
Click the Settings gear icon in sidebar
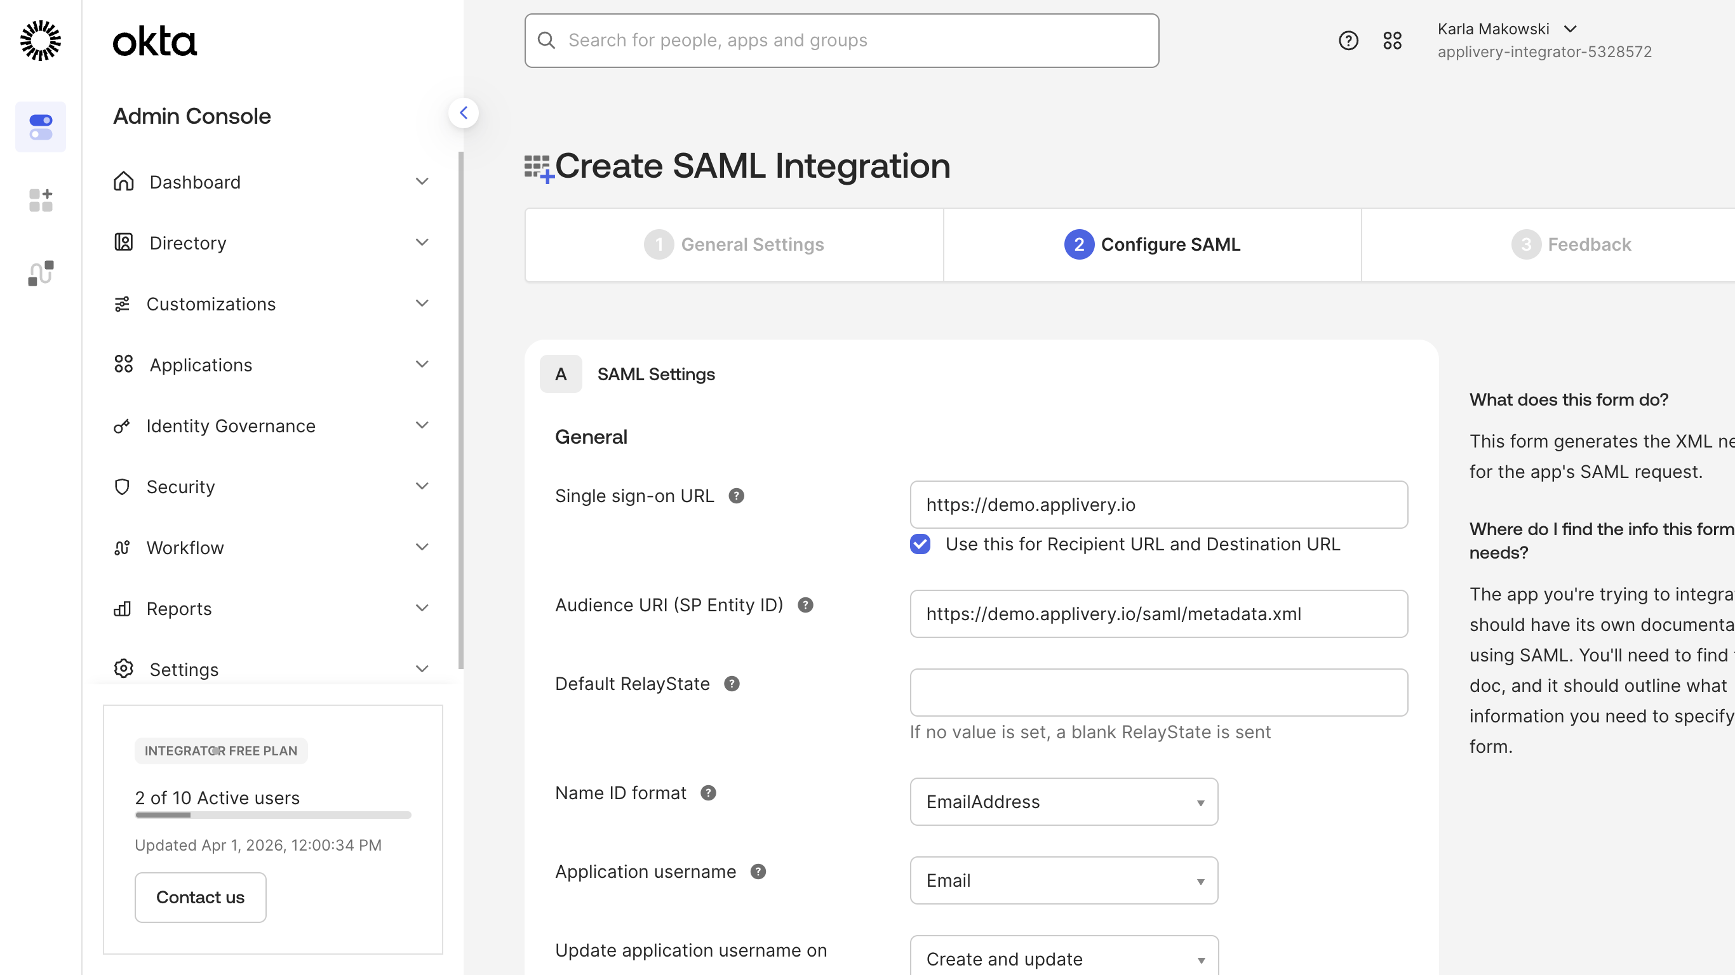tap(123, 668)
